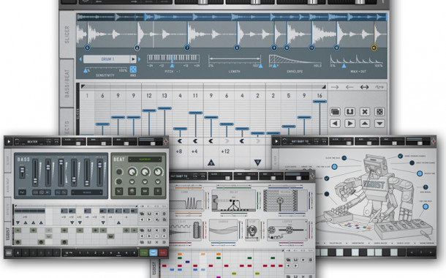Image resolution: width=446 pixels, height=278 pixels.
Task: Click the paste sequence icon in main slicer
Action: point(350,112)
